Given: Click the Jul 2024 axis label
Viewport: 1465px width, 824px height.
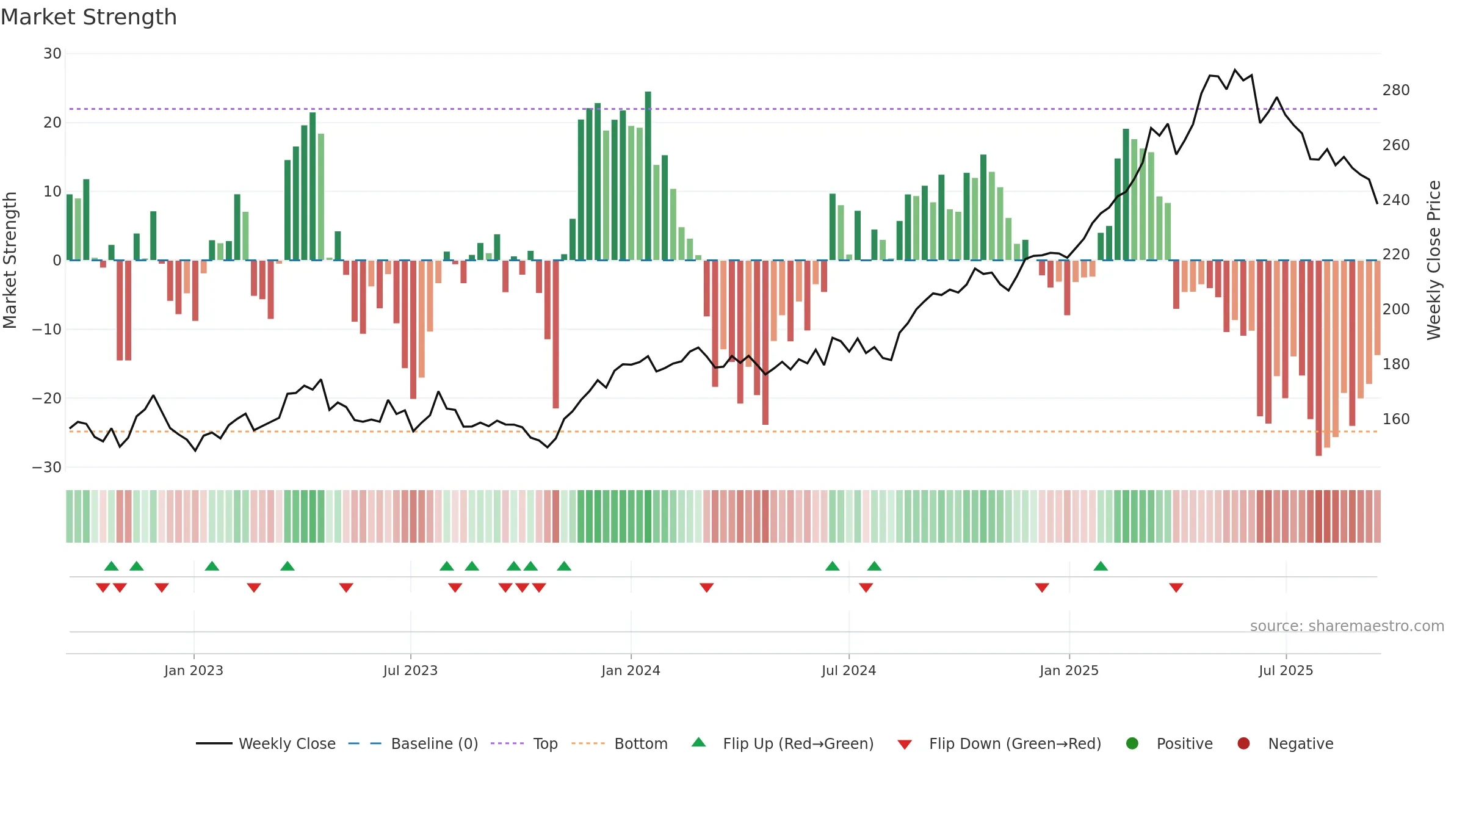Looking at the screenshot, I should (x=848, y=670).
